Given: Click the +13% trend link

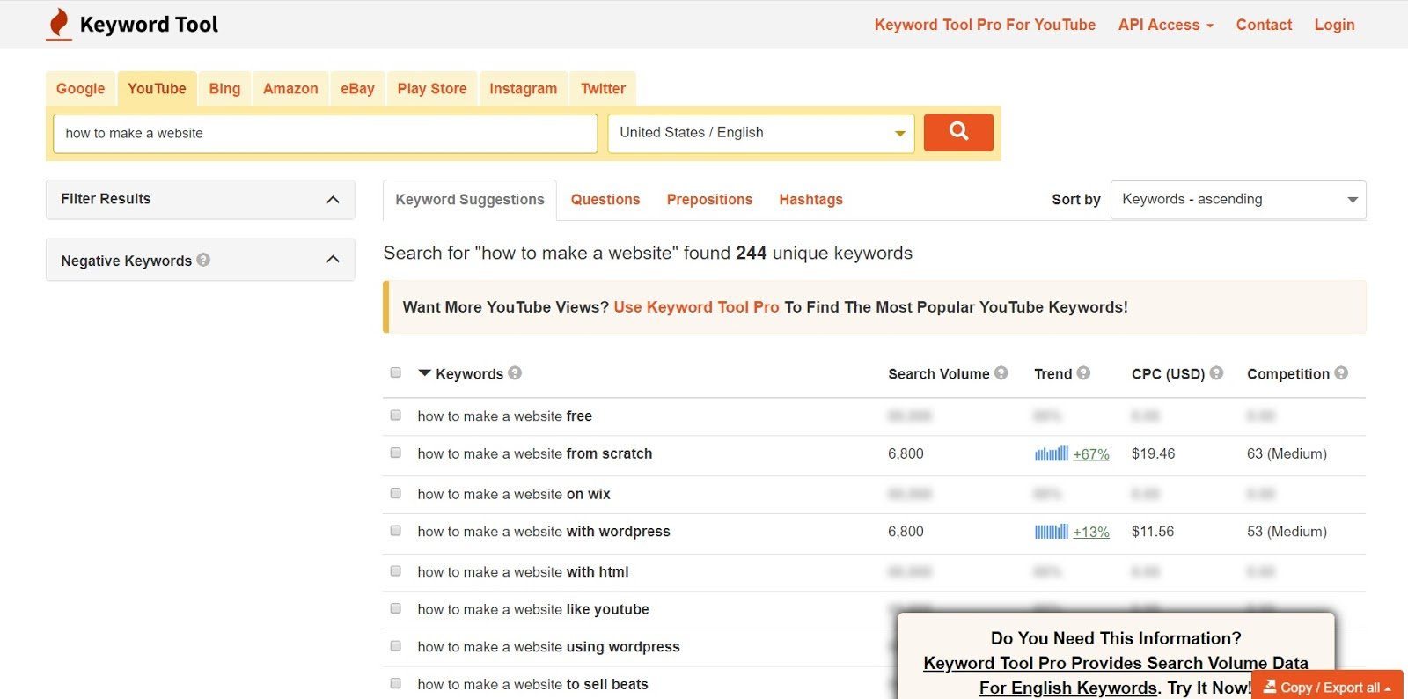Looking at the screenshot, I should (x=1091, y=532).
